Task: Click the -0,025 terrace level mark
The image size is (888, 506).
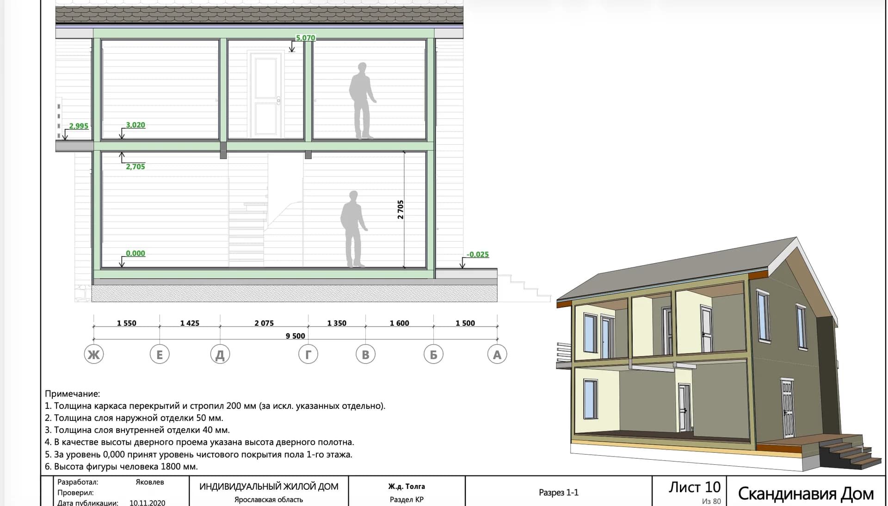Action: click(478, 254)
